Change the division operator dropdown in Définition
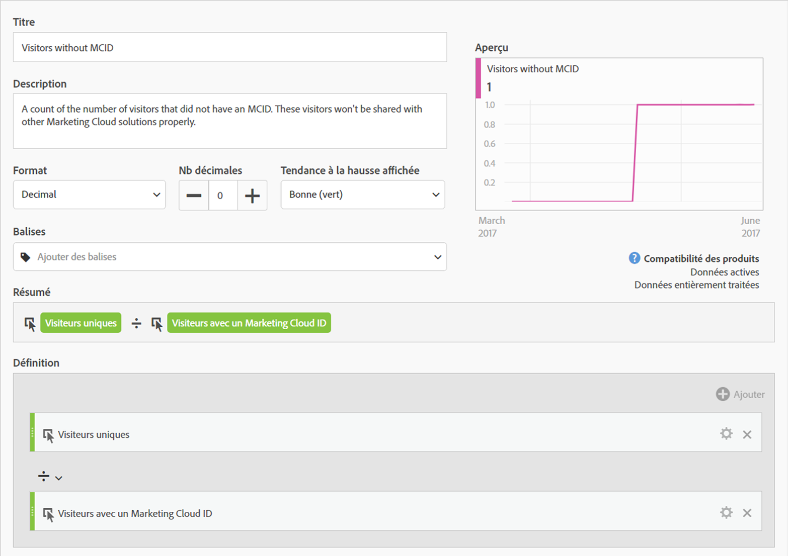Viewport: 788px width, 556px height. point(50,477)
